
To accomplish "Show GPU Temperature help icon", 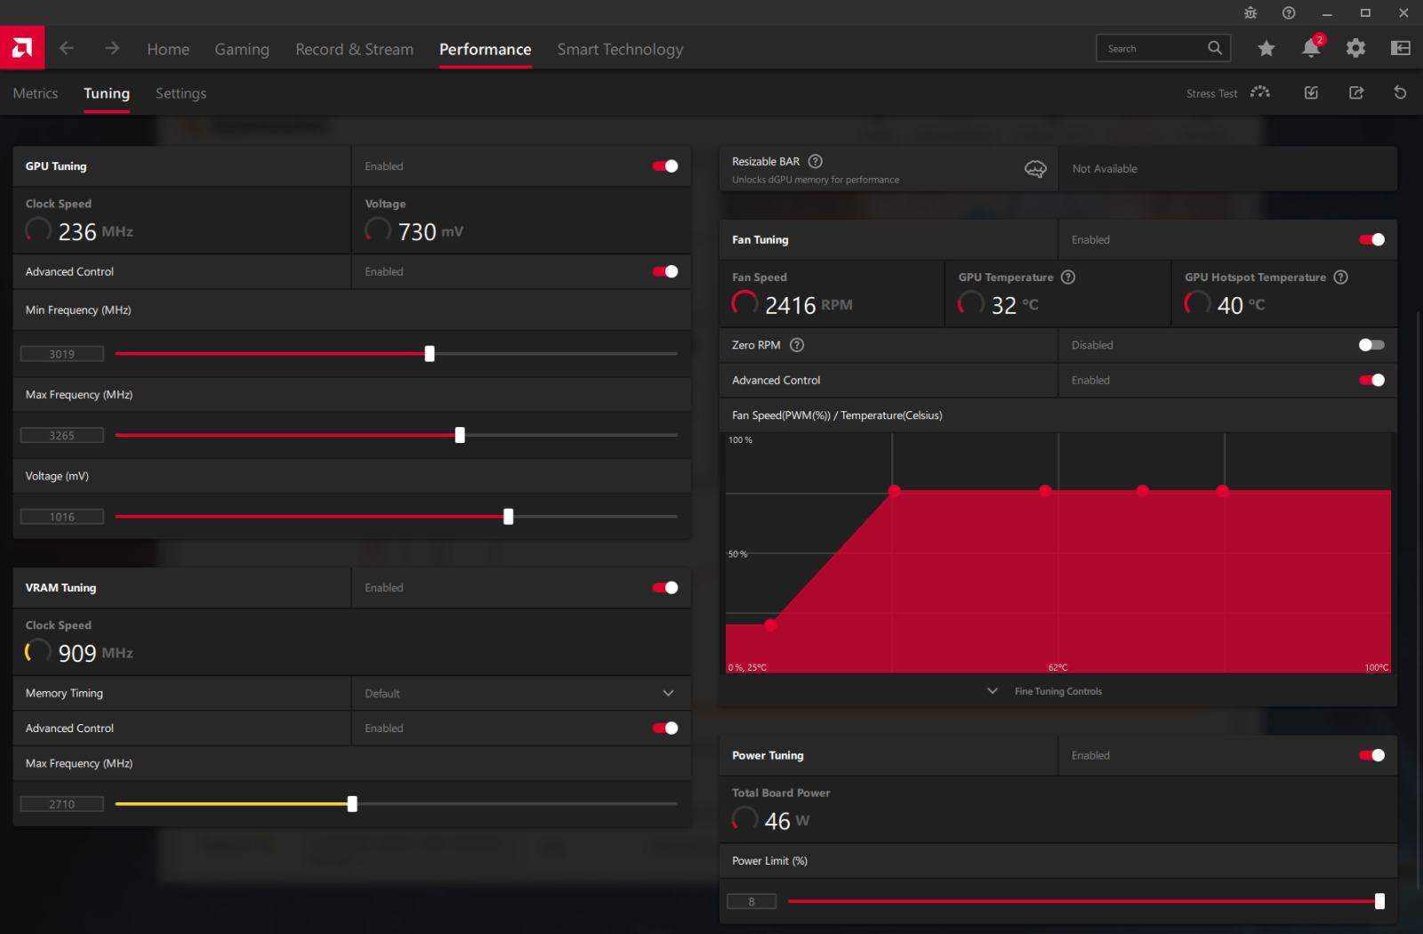I will [1069, 277].
